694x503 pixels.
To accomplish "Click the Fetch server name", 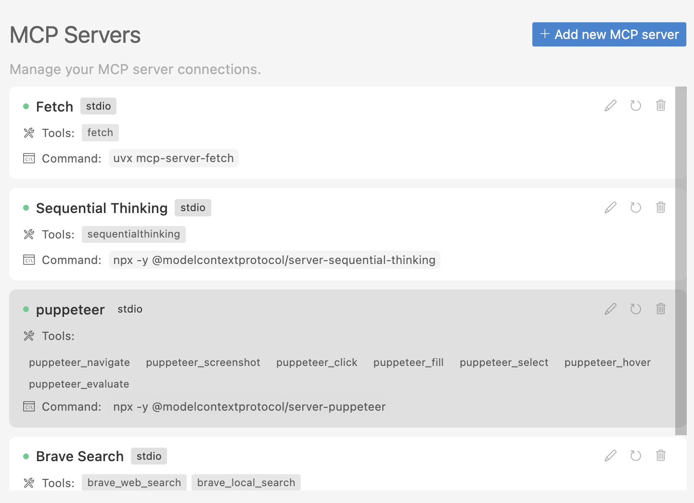I will pyautogui.click(x=54, y=106).
